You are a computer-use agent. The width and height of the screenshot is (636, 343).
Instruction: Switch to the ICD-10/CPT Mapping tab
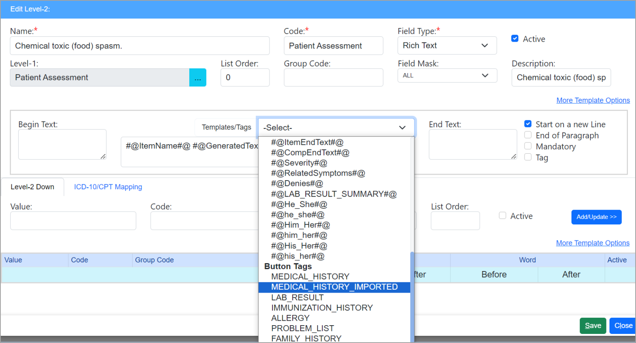click(108, 187)
